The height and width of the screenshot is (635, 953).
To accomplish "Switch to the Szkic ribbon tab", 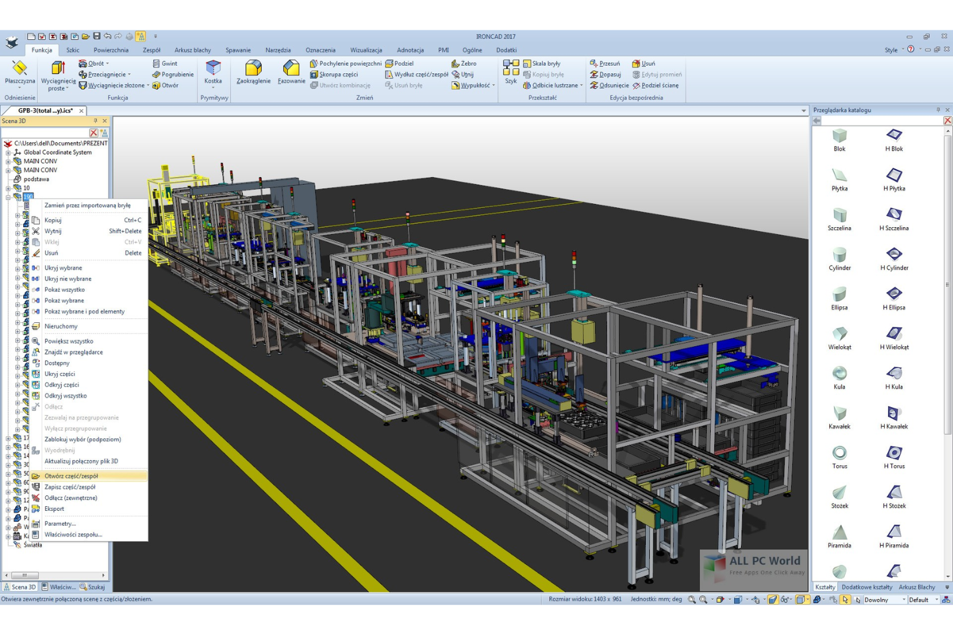I will point(73,50).
